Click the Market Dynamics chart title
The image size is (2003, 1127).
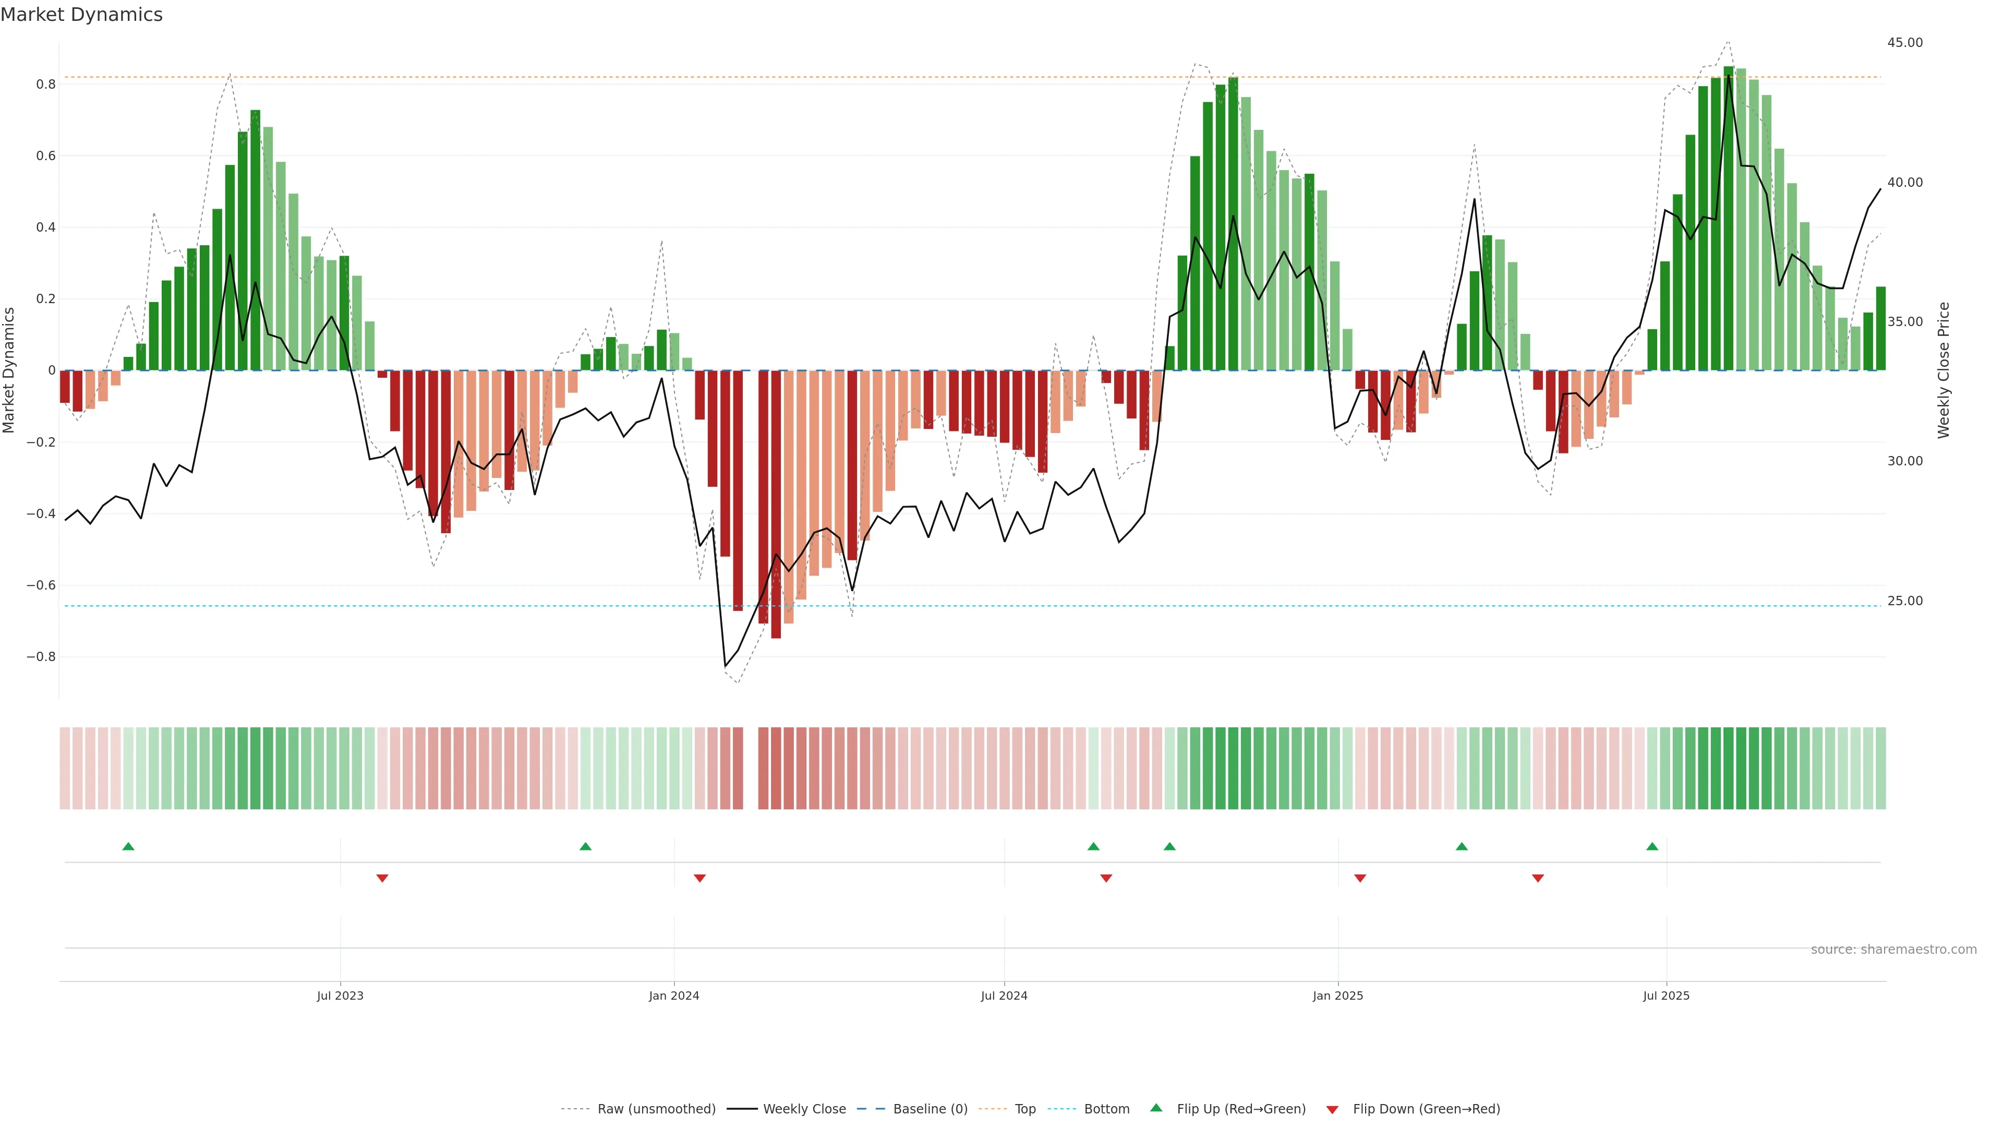(82, 15)
